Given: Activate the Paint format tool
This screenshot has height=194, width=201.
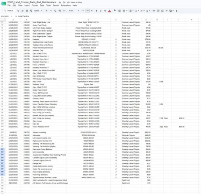Looking at the screenshot, I should (x=31, y=11).
